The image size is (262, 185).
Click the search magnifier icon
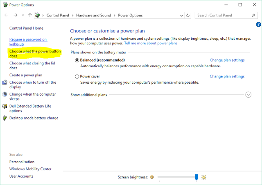coord(253,15)
